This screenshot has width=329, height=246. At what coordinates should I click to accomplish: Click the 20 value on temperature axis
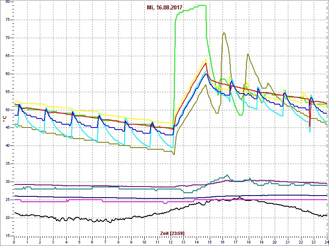coord(7,218)
